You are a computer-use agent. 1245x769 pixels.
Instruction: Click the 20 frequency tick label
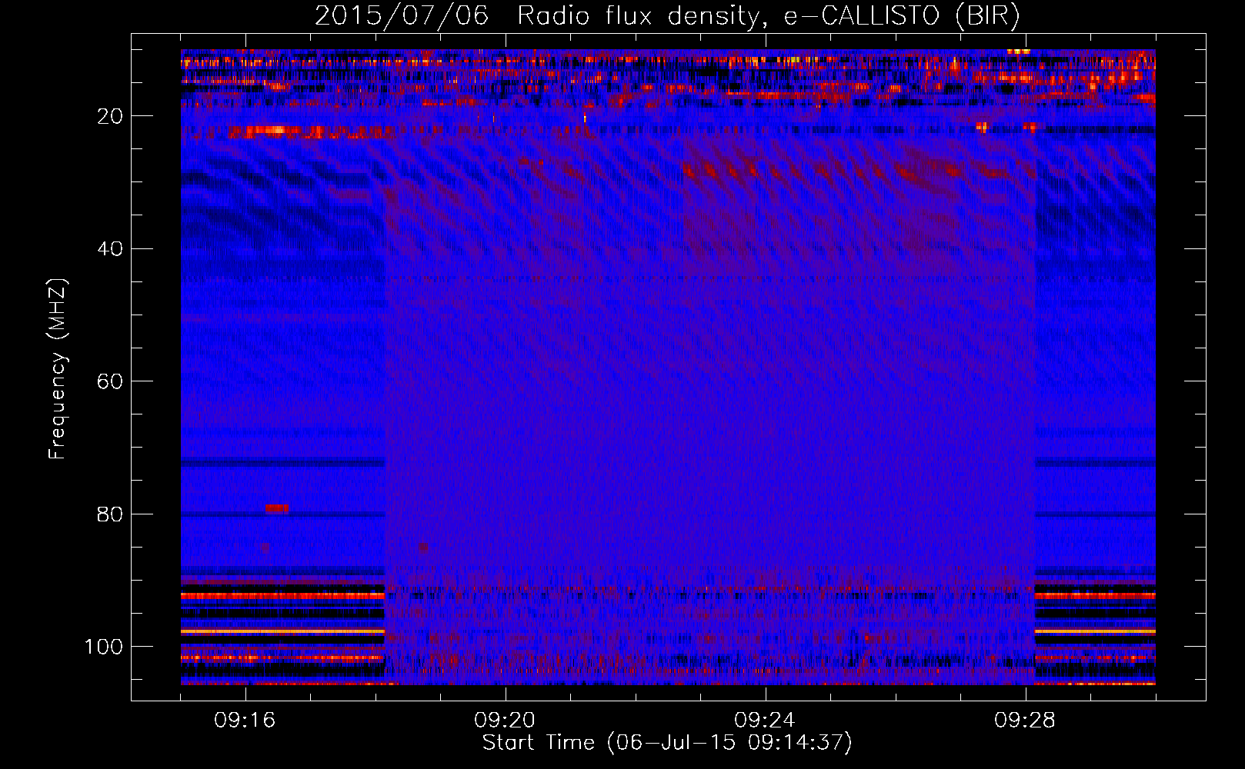point(111,116)
